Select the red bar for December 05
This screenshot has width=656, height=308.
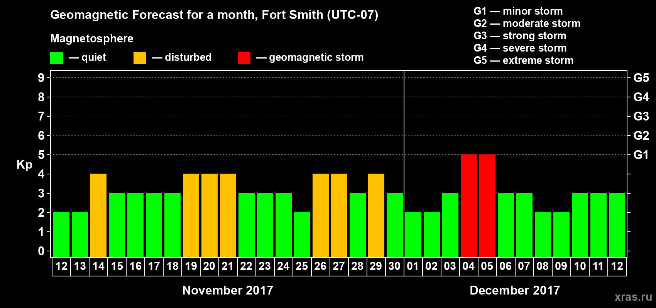click(487, 206)
